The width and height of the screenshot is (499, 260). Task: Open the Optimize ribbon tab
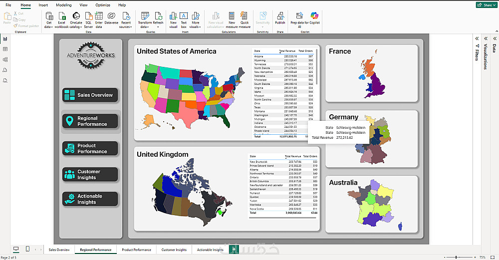[x=103, y=5]
